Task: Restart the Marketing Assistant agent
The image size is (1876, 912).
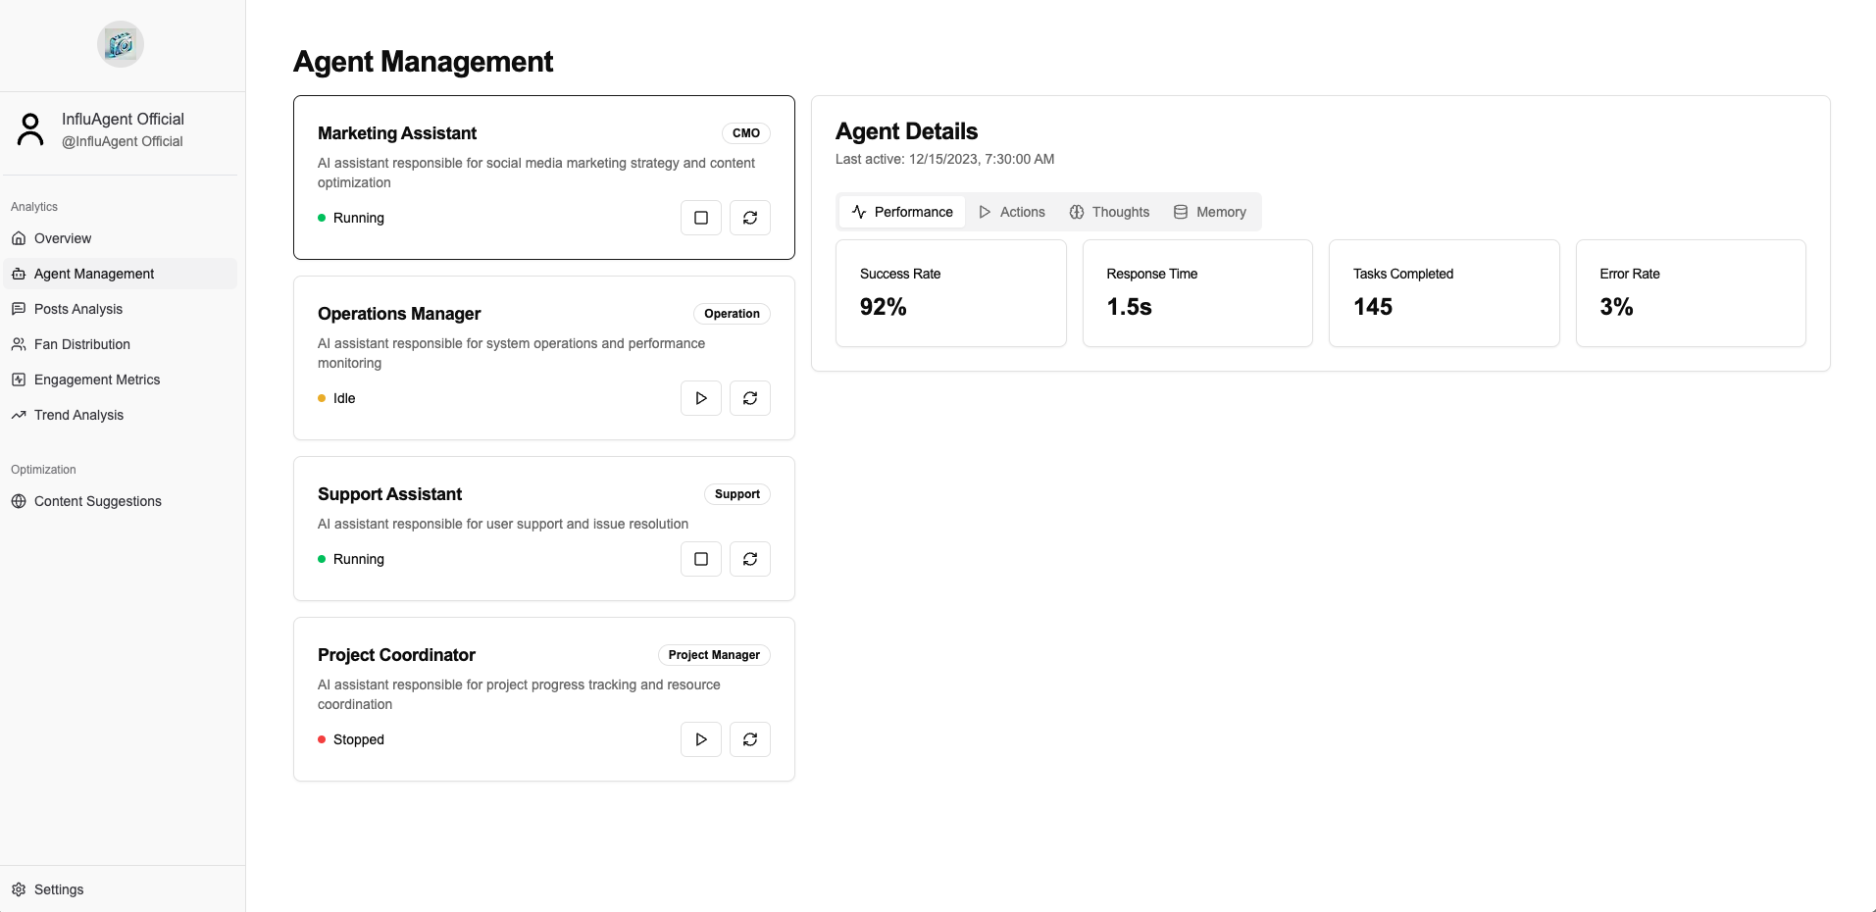Action: [749, 217]
